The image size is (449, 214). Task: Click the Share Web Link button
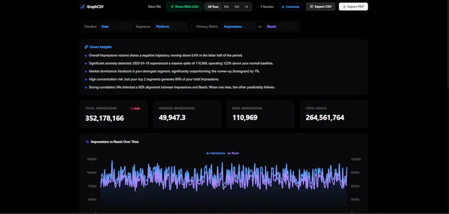(x=184, y=7)
